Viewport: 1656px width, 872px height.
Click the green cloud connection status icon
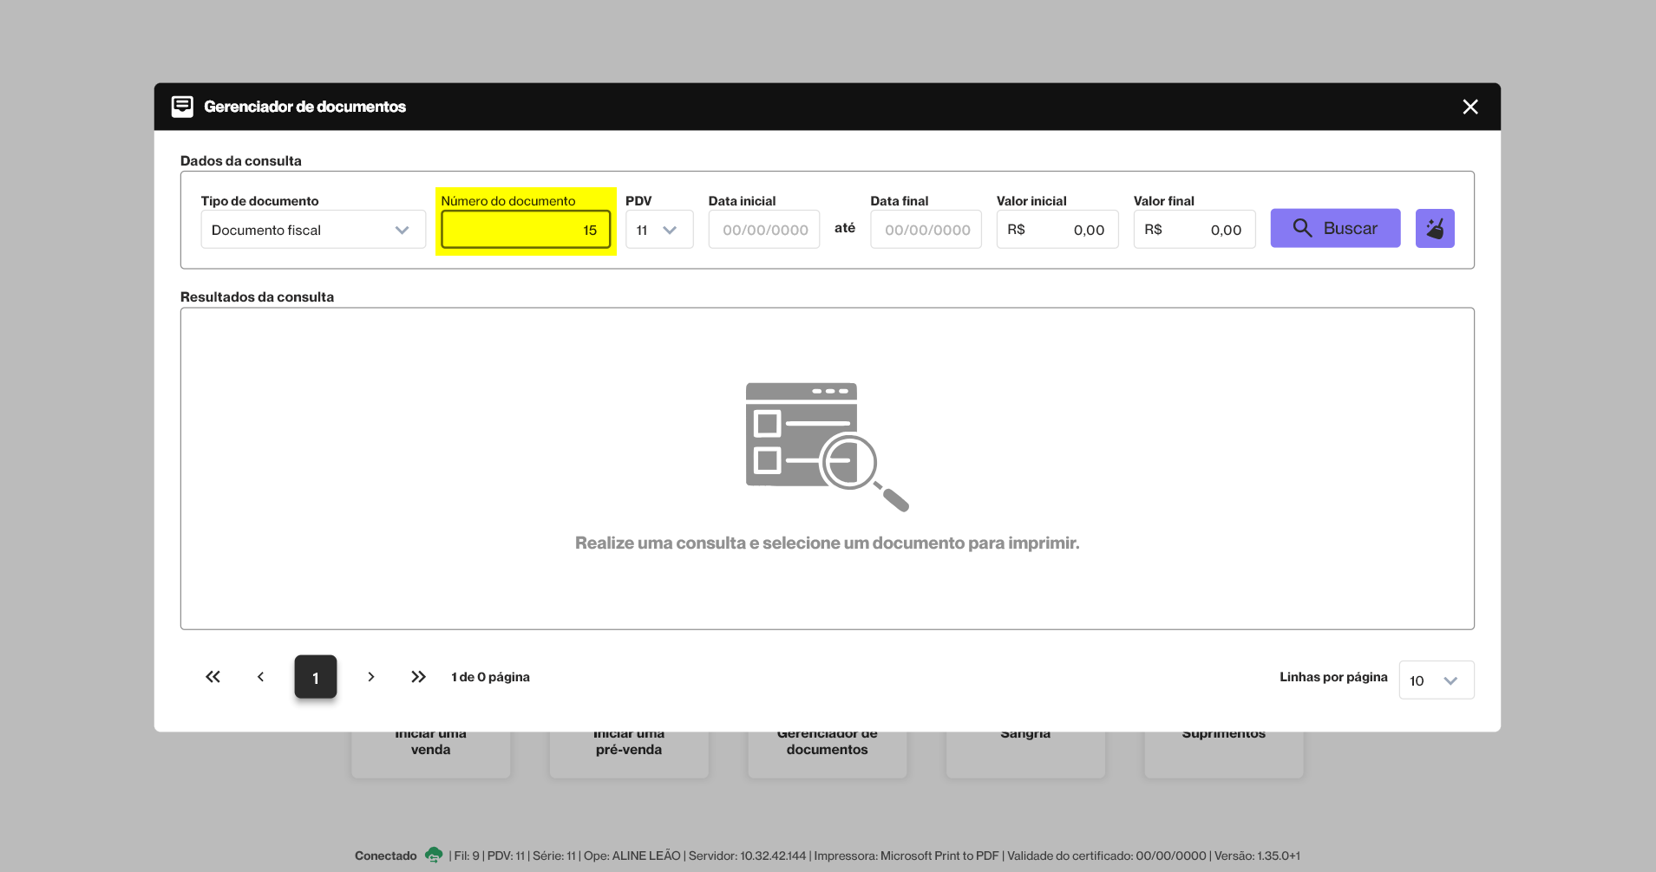coord(434,856)
